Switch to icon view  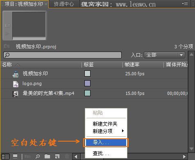(x=15, y=156)
